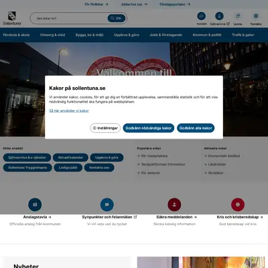268x268 pixels.
Task: Open the 'Så här använder vi kakor' link
Action: point(69,111)
